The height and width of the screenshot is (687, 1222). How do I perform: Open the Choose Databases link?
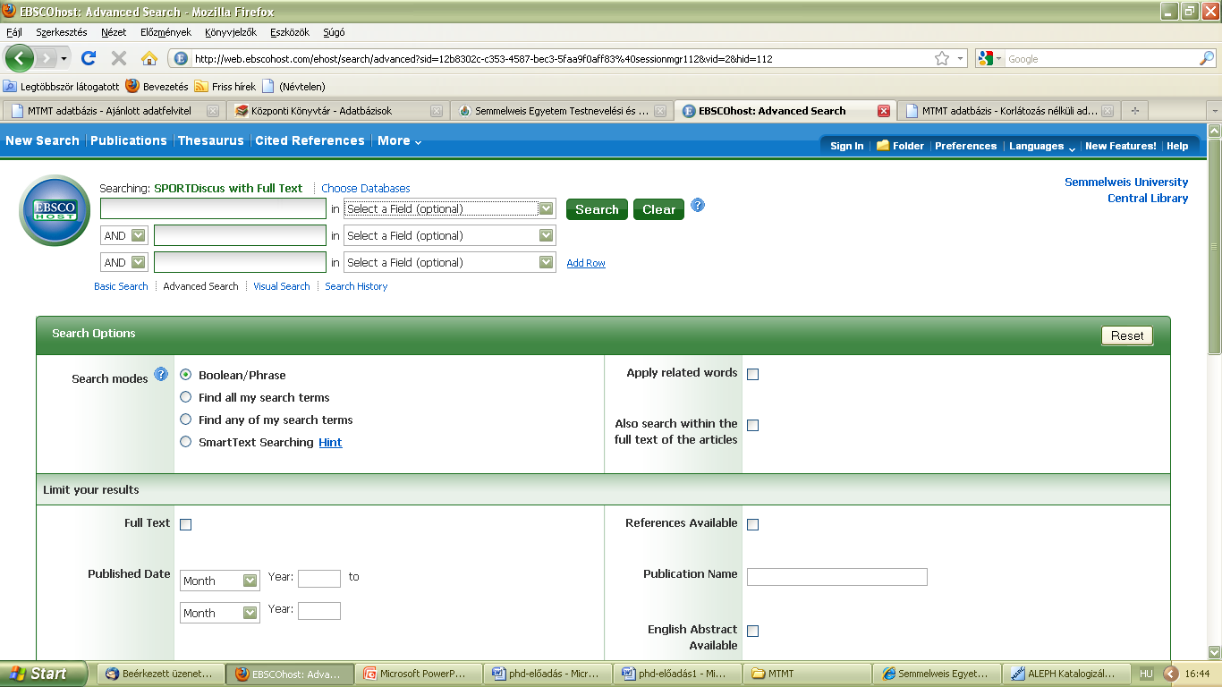click(366, 188)
